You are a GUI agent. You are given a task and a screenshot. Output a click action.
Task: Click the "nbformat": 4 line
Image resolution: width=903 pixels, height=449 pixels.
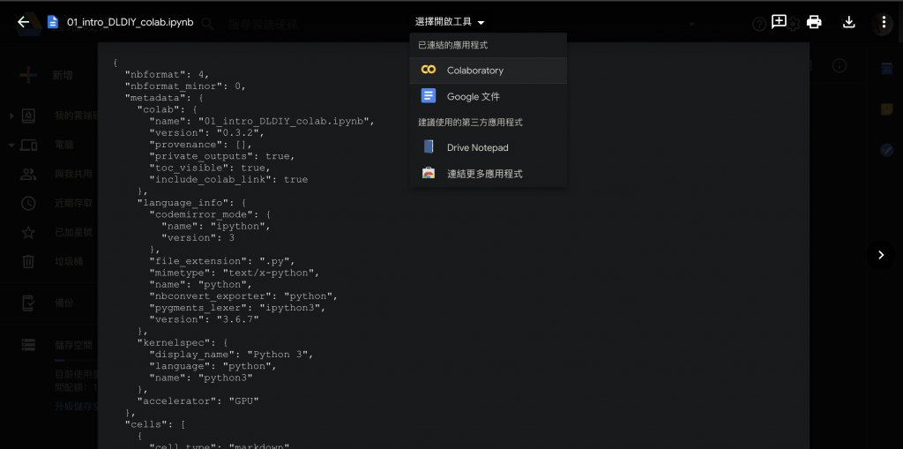pyautogui.click(x=167, y=74)
